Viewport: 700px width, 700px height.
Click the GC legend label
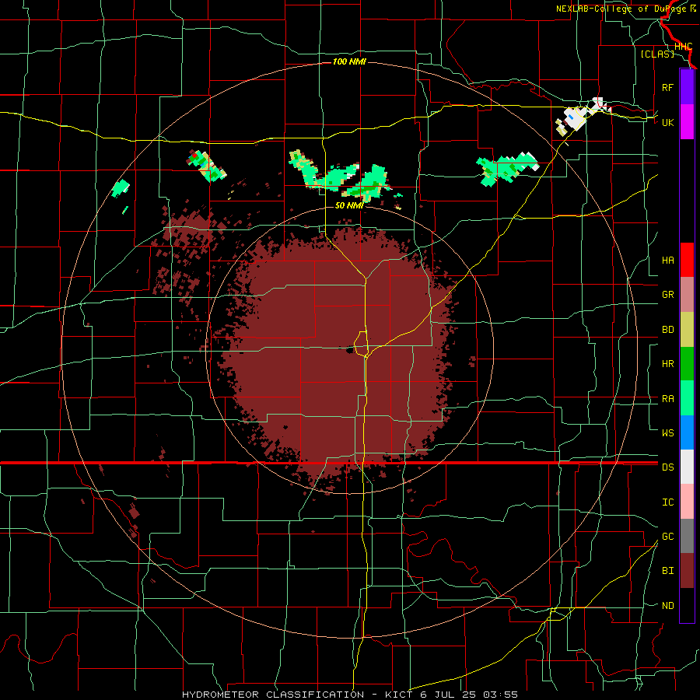click(x=667, y=537)
